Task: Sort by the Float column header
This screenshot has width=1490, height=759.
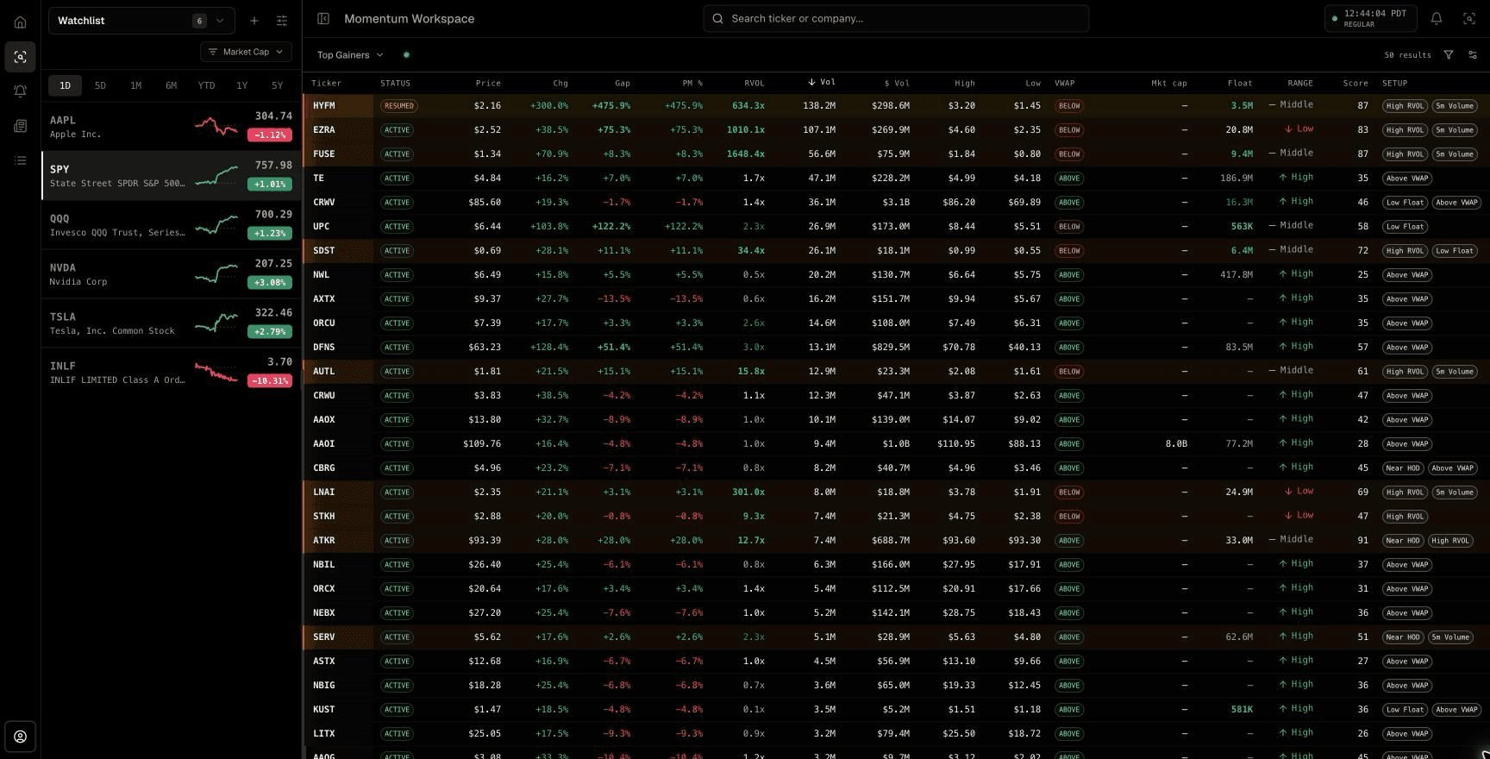Action: [1240, 84]
